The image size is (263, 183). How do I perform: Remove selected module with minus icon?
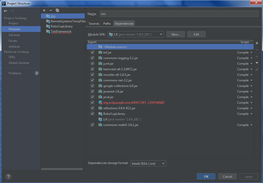coord(51,10)
